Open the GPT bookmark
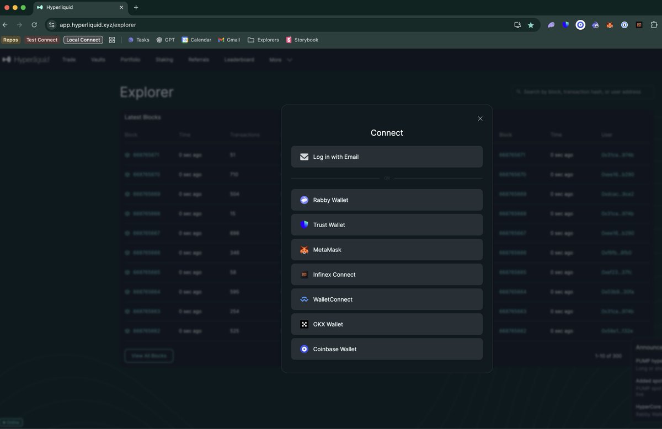 (165, 40)
